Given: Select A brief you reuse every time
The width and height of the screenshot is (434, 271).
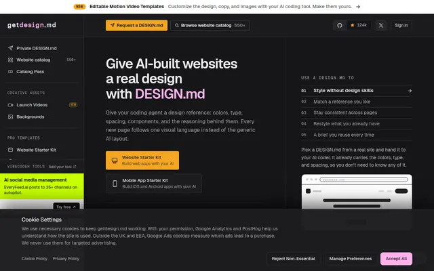Looking at the screenshot, I should (357, 135).
